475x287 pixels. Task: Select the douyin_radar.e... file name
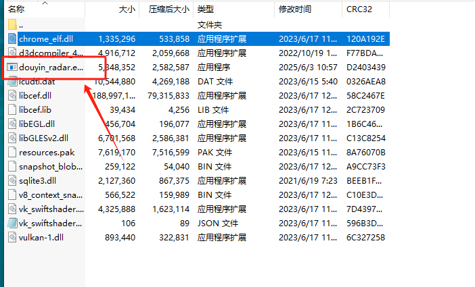(51, 68)
